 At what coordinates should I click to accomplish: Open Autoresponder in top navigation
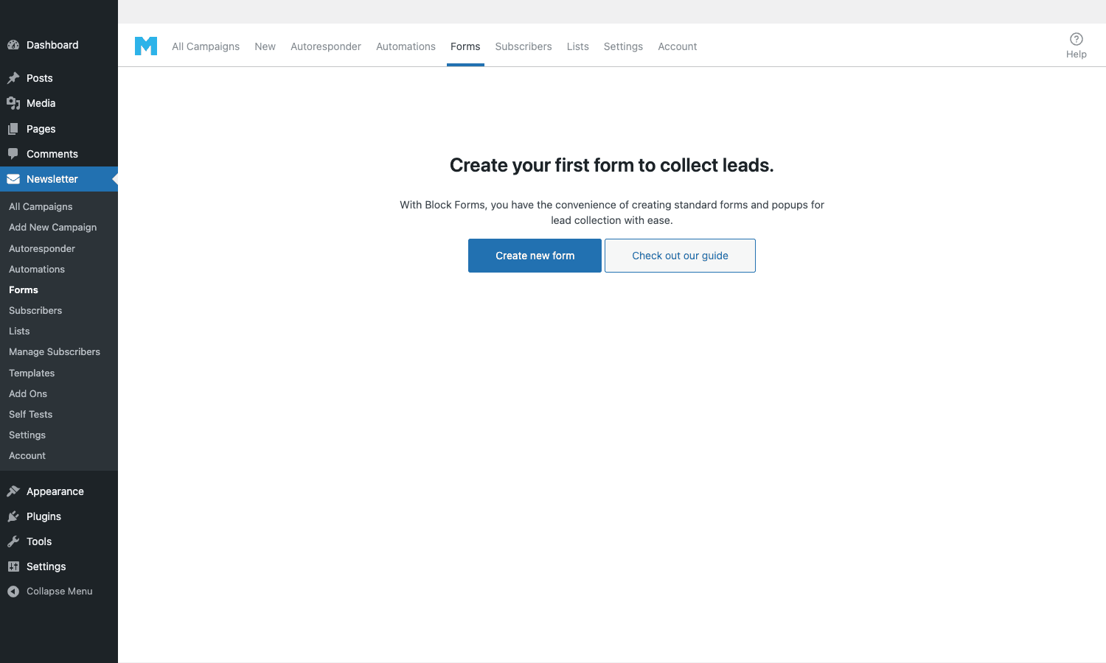coord(326,46)
